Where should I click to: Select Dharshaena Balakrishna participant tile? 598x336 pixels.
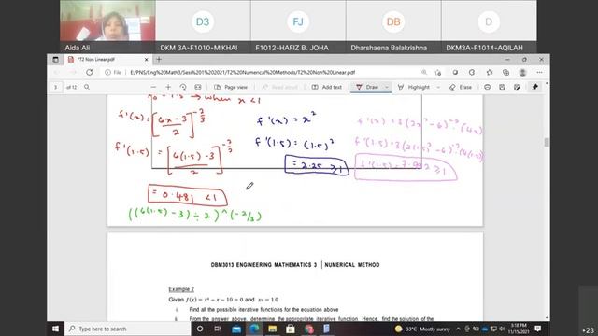393,26
